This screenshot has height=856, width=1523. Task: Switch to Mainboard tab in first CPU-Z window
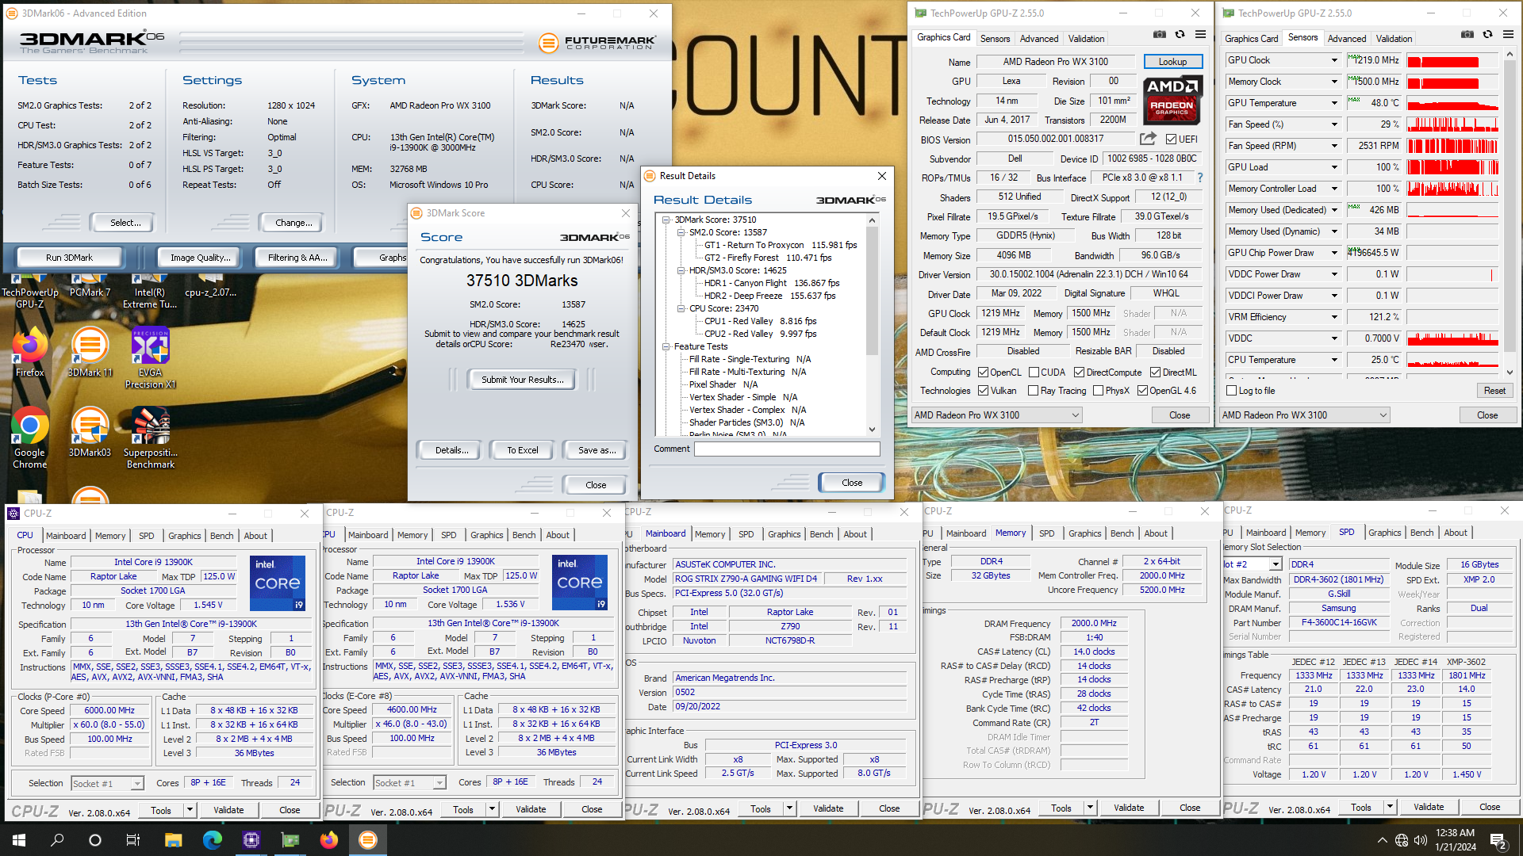(x=66, y=536)
